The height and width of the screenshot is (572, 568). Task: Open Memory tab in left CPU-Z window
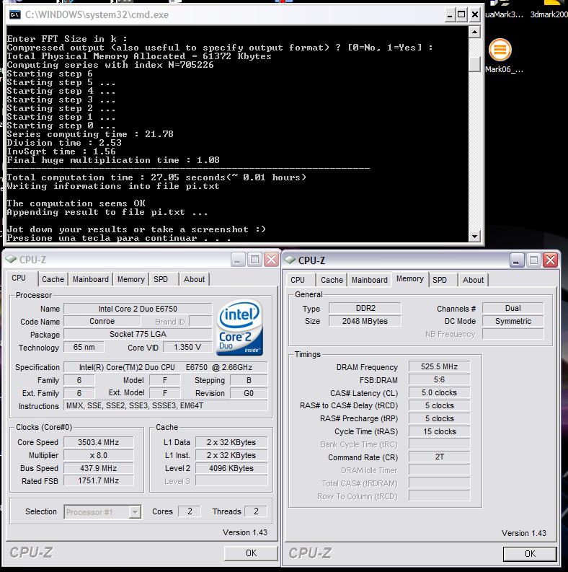click(x=131, y=279)
